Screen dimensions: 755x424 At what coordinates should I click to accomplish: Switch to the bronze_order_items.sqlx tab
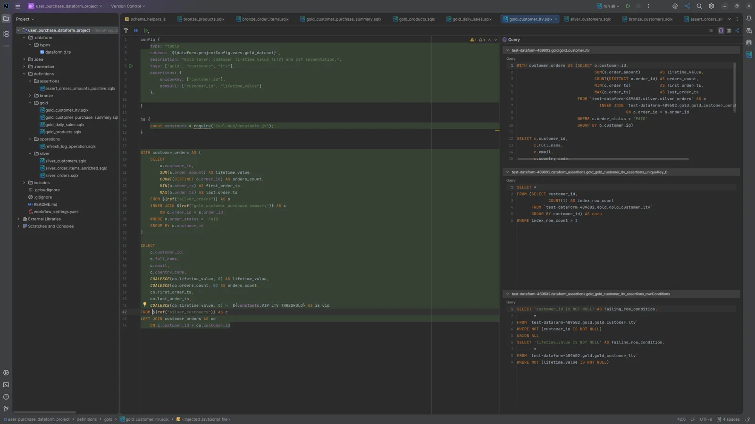[x=261, y=19]
